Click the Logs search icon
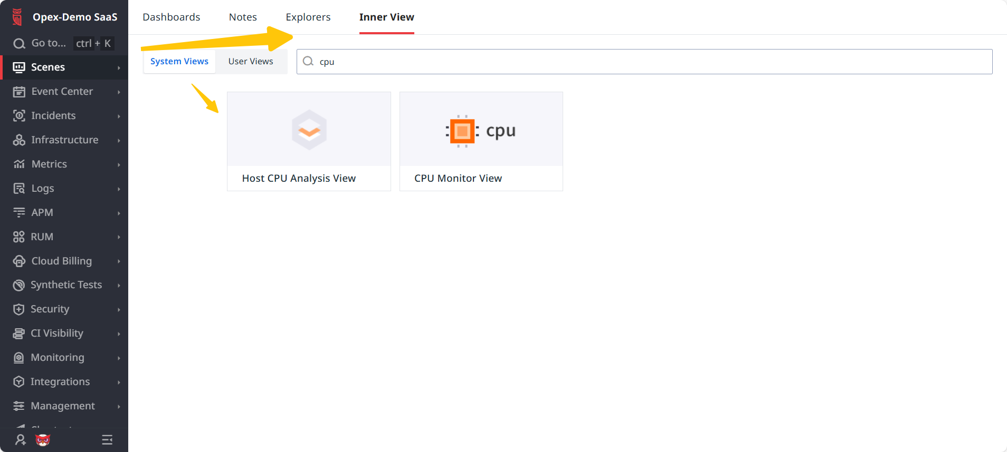Viewport: 1007px width, 452px height. click(x=19, y=189)
